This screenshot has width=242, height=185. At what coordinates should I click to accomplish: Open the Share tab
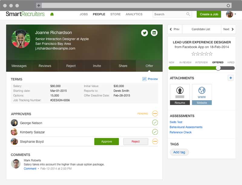123,66
